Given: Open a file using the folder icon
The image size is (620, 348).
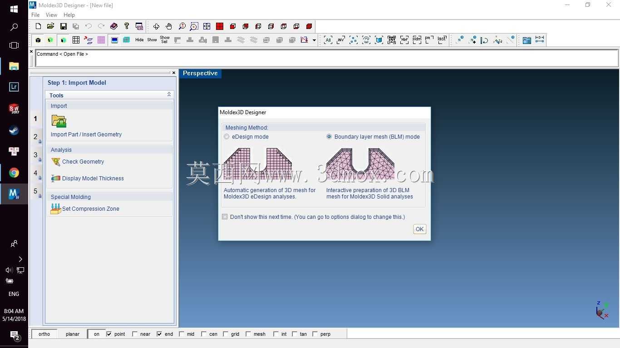Looking at the screenshot, I should [50, 26].
